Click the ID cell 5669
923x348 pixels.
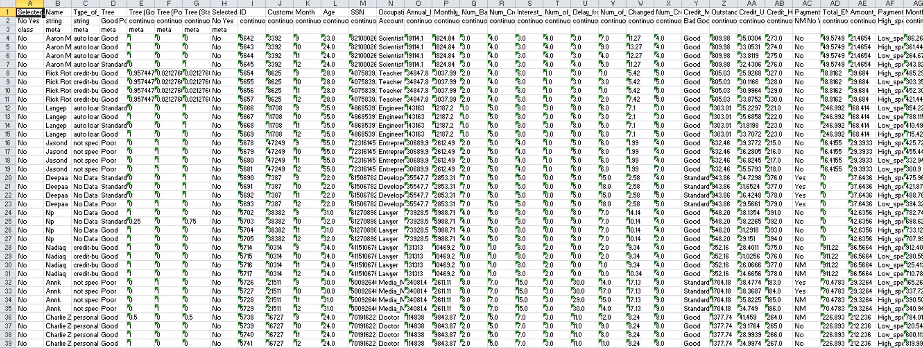point(252,134)
